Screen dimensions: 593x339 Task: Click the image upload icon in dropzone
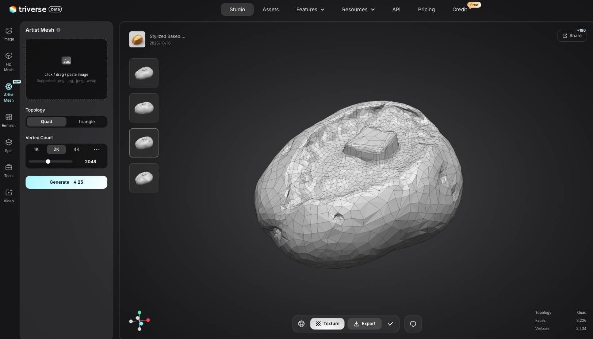pyautogui.click(x=66, y=61)
